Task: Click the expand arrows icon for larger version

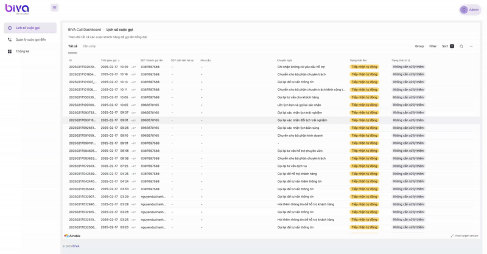Action: click(x=452, y=236)
